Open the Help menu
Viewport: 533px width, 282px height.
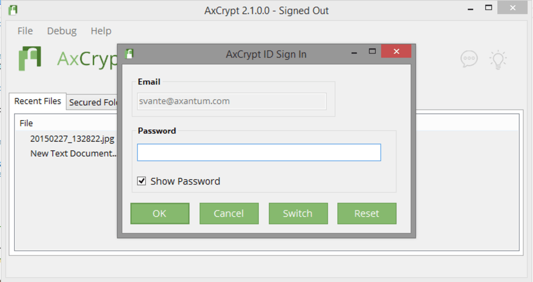[x=101, y=31]
